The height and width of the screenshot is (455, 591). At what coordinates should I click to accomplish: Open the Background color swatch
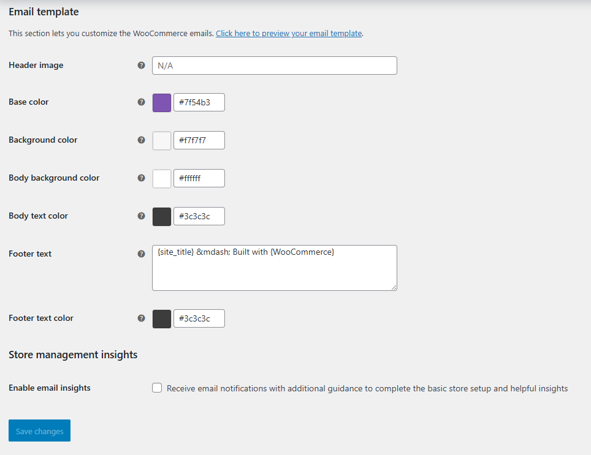162,141
